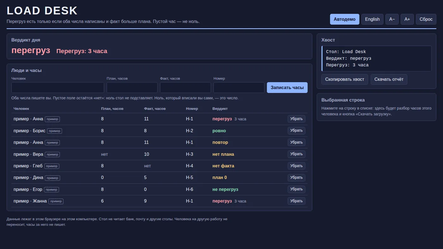Click the план 0 verdict for Дина
Screen dimensions: 443x249
(220, 178)
